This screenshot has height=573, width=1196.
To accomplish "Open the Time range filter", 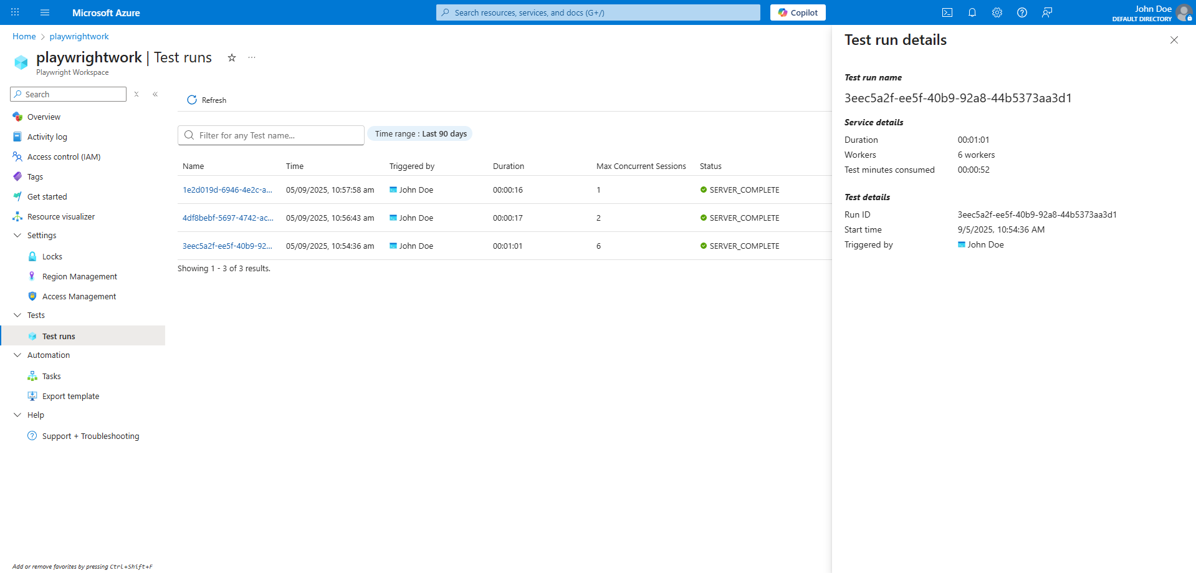I will pyautogui.click(x=420, y=134).
